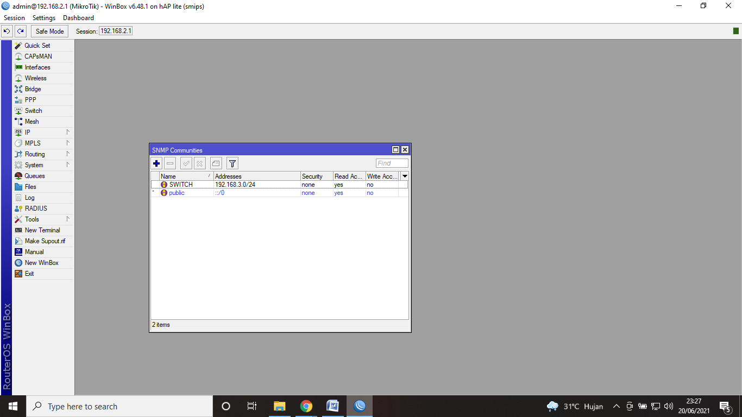The height and width of the screenshot is (417, 742).
Task: Open the Windows Start menu
Action: (13, 406)
